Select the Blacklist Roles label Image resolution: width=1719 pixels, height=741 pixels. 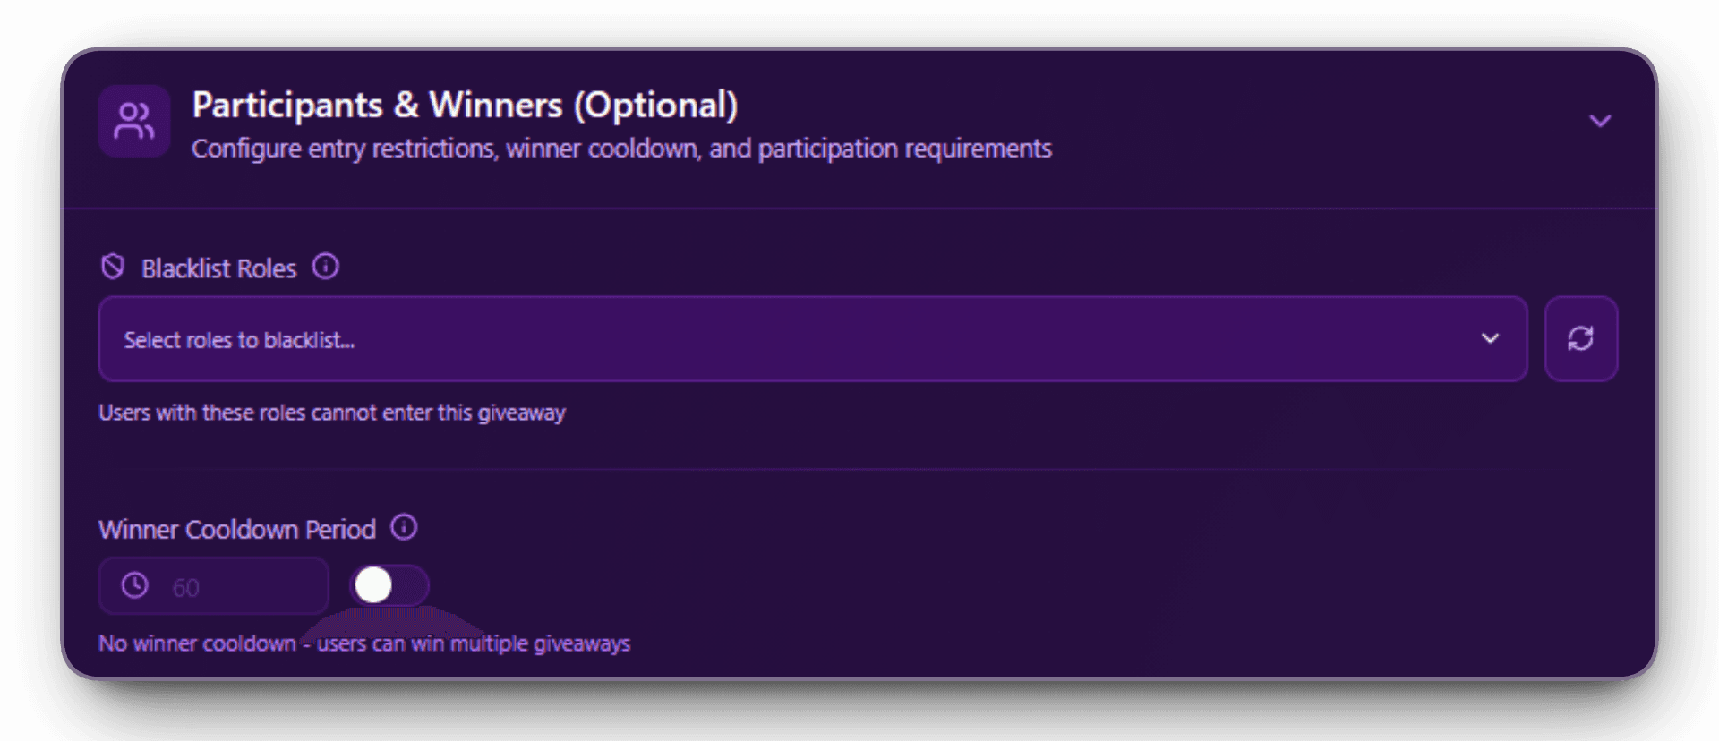(219, 267)
